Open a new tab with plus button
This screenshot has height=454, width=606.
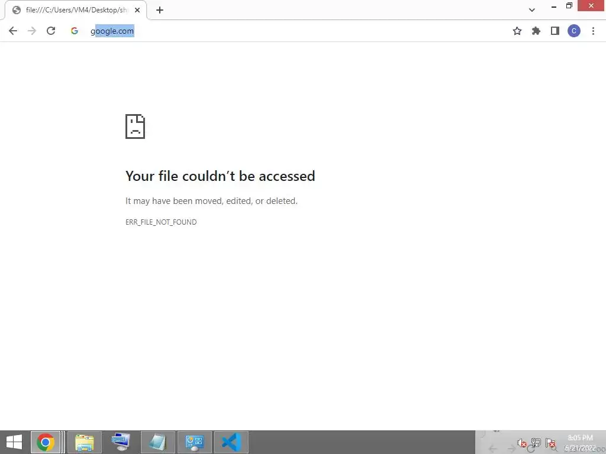(160, 11)
